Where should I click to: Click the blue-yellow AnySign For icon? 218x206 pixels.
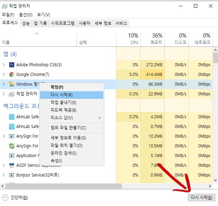(12, 146)
